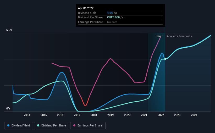Click the 2024 x-axis label
Image resolution: width=215 pixels, height=133 pixels.
[194, 115]
